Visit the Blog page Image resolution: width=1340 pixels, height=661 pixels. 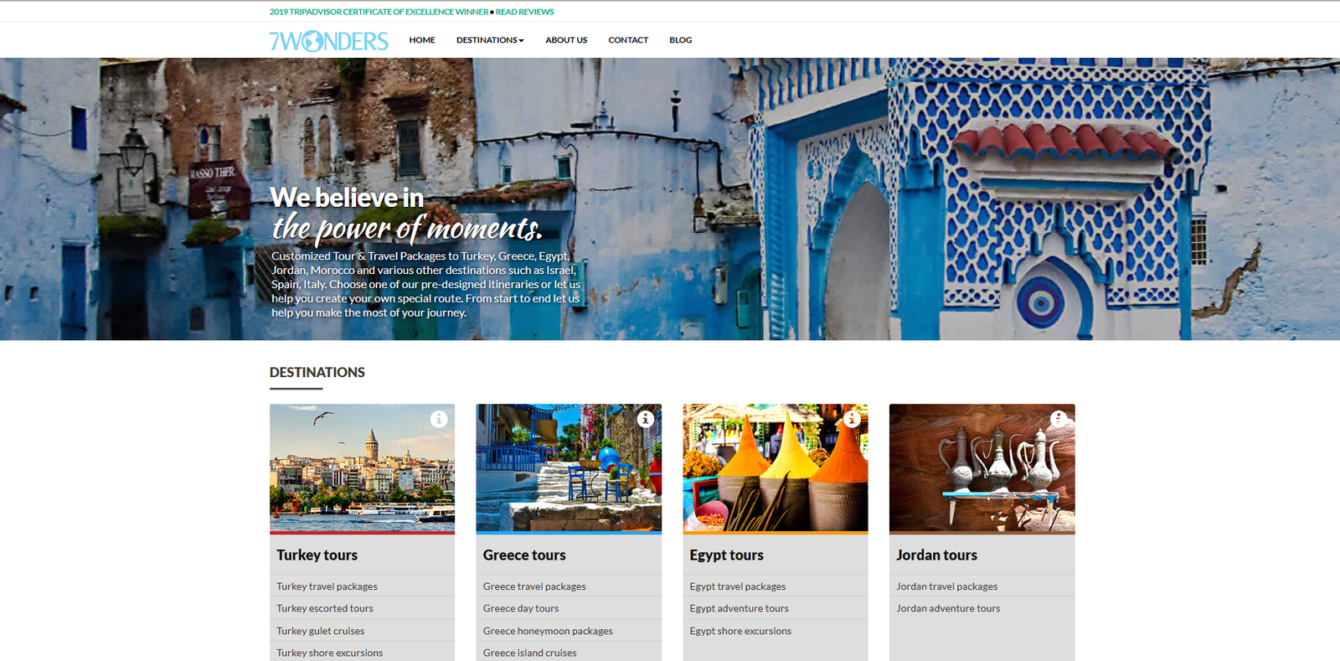click(x=681, y=40)
